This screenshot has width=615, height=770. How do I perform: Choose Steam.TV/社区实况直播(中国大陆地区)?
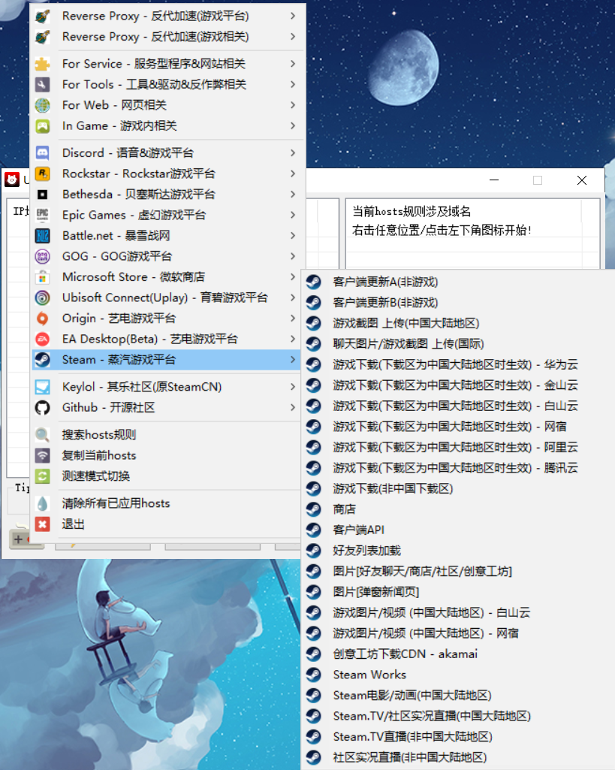(x=457, y=716)
